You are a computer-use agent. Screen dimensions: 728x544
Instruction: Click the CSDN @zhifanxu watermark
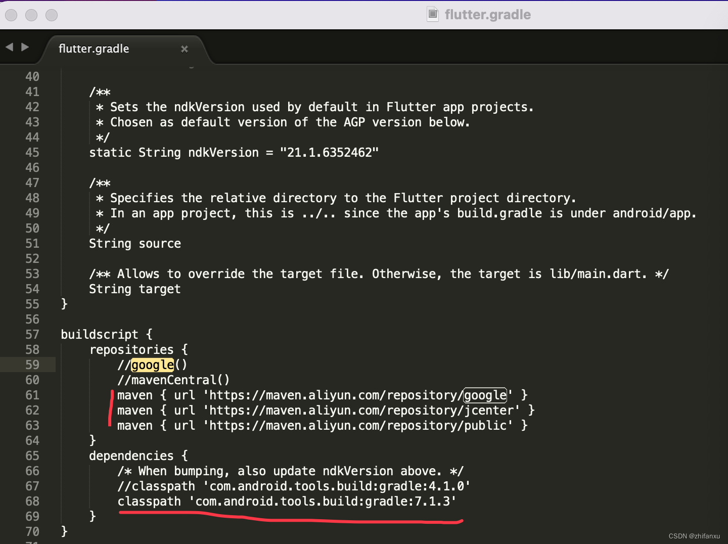click(695, 536)
